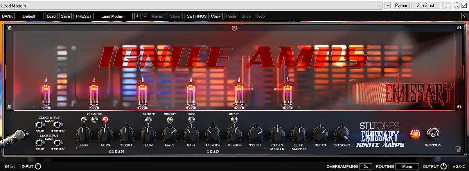Open the Routing Mono selector
Viewport: 469px width, 171px height.
coord(407,166)
